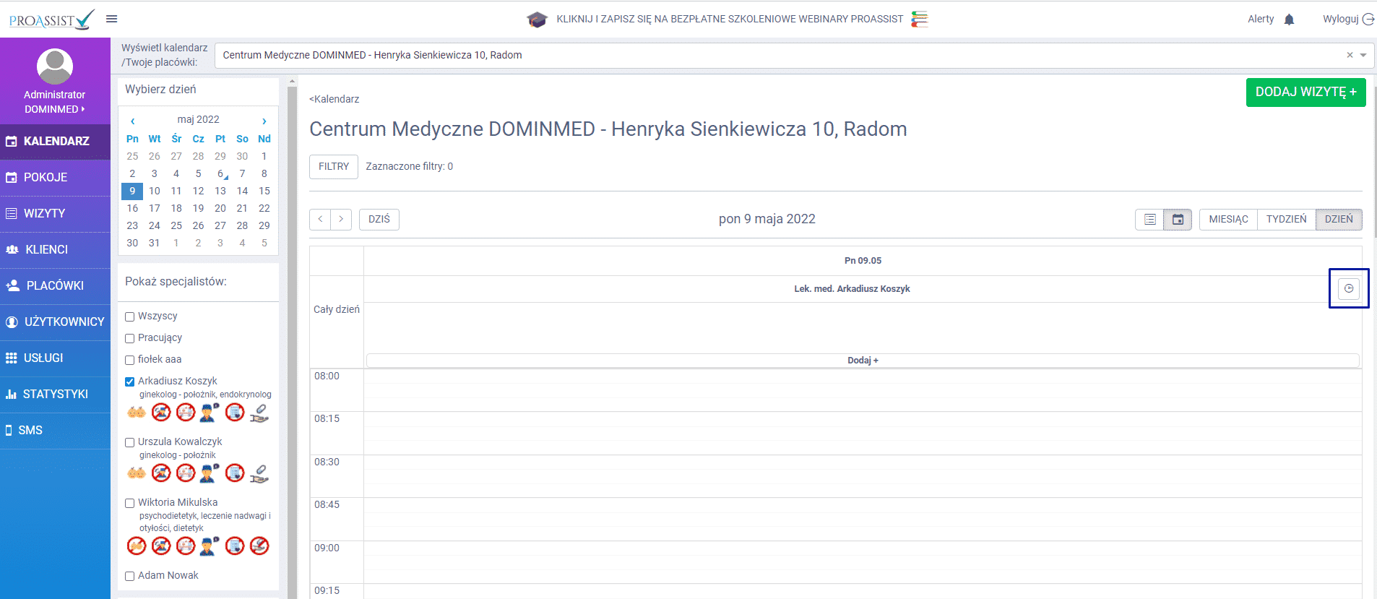
Task: Click the clock icon beside Arkadiusz Koszyk column
Action: pos(1349,288)
